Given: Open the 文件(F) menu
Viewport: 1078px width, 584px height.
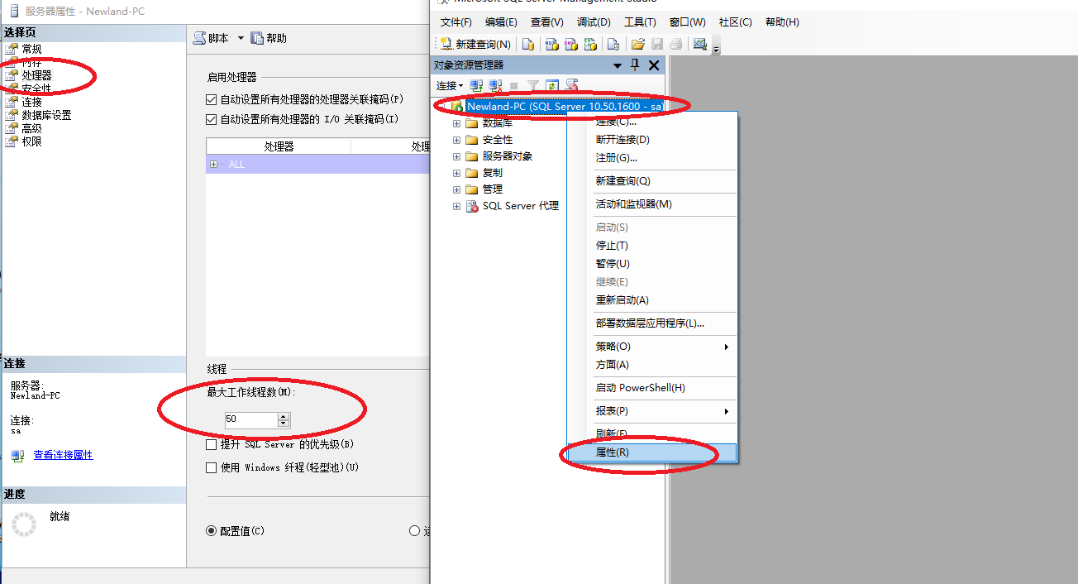Looking at the screenshot, I should pos(456,22).
